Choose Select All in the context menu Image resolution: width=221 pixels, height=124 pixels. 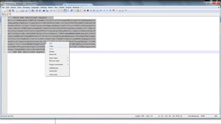pos(57,54)
